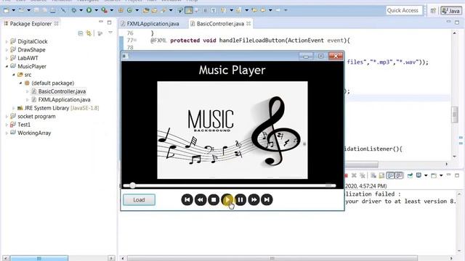Click the rewind button in Music Player
The image size is (465, 261).
(x=201, y=200)
